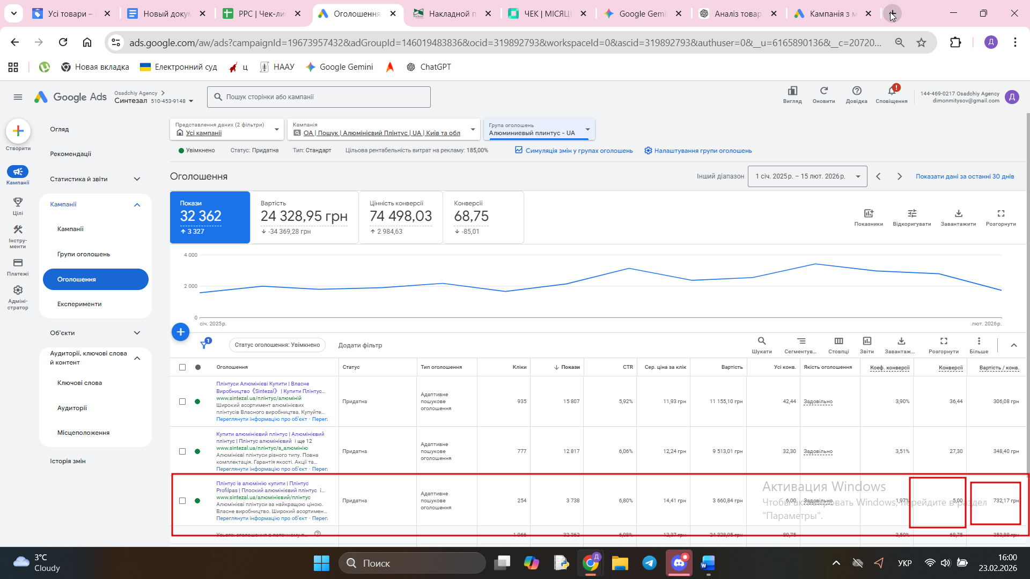Click the Пошук сторінки або кампанії search field
This screenshot has width=1030, height=579.
click(319, 97)
